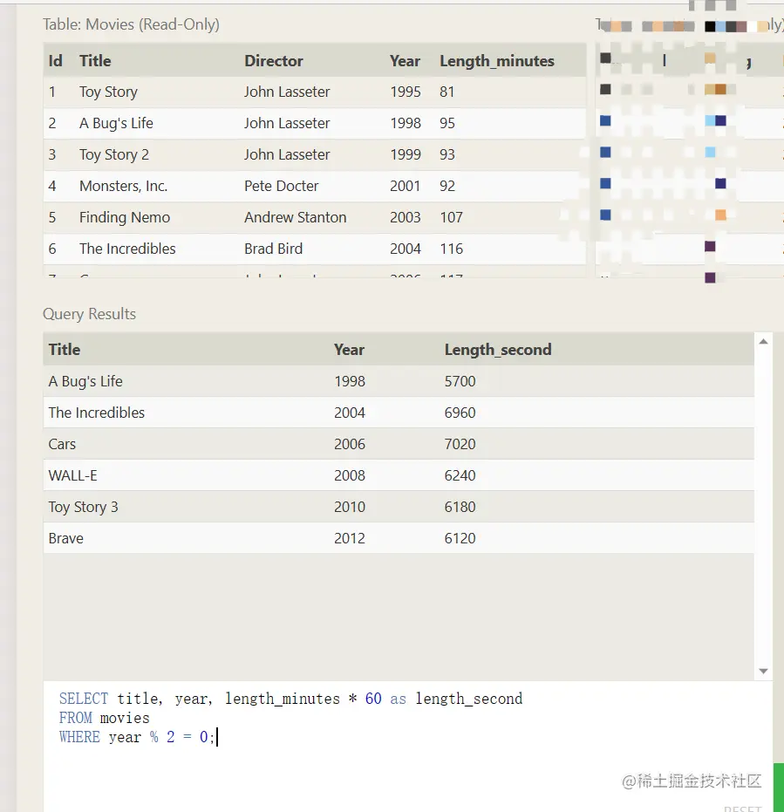Click 'A Bug's Life' in Query Results
The image size is (784, 812).
(x=85, y=381)
